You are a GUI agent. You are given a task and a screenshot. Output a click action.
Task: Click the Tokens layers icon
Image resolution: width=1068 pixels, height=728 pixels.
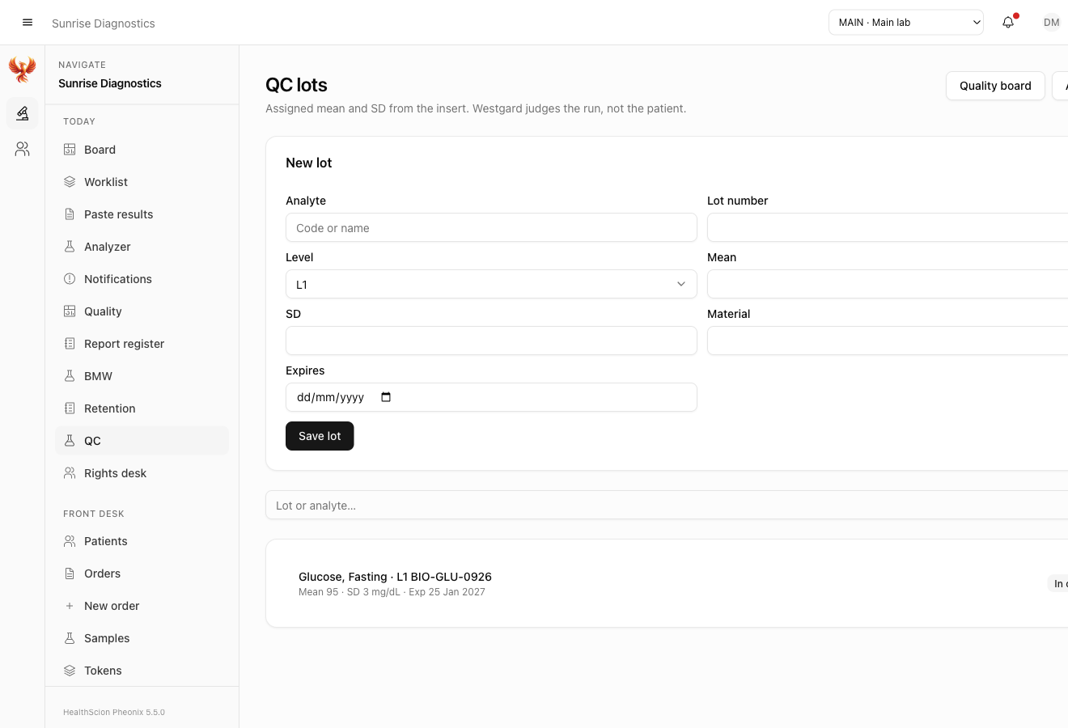[70, 671]
